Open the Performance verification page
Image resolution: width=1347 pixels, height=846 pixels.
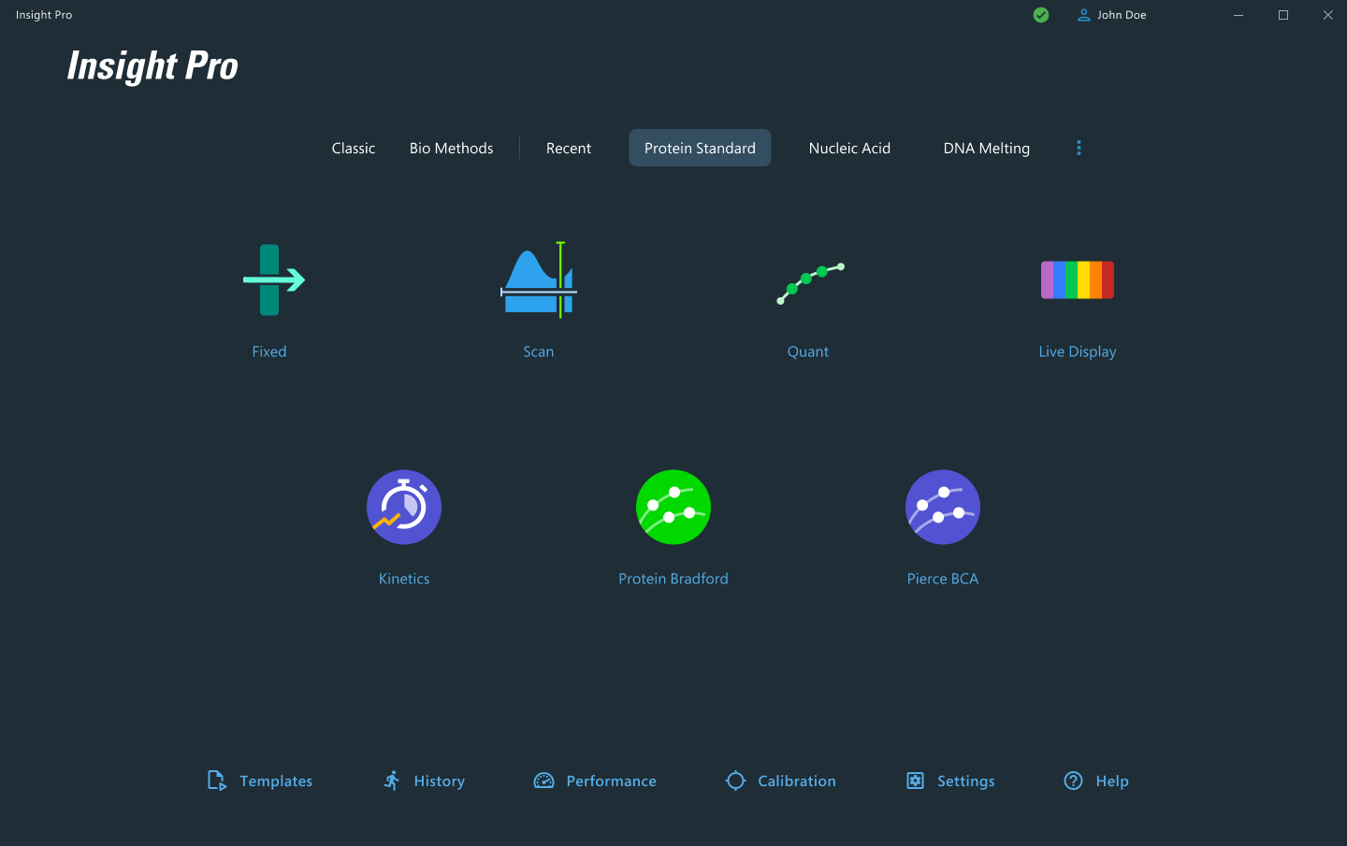click(595, 781)
